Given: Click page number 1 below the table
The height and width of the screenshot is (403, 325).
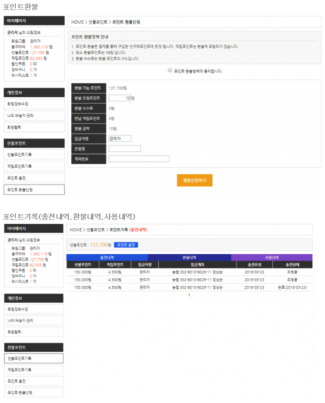Looking at the screenshot, I should pyautogui.click(x=189, y=295).
